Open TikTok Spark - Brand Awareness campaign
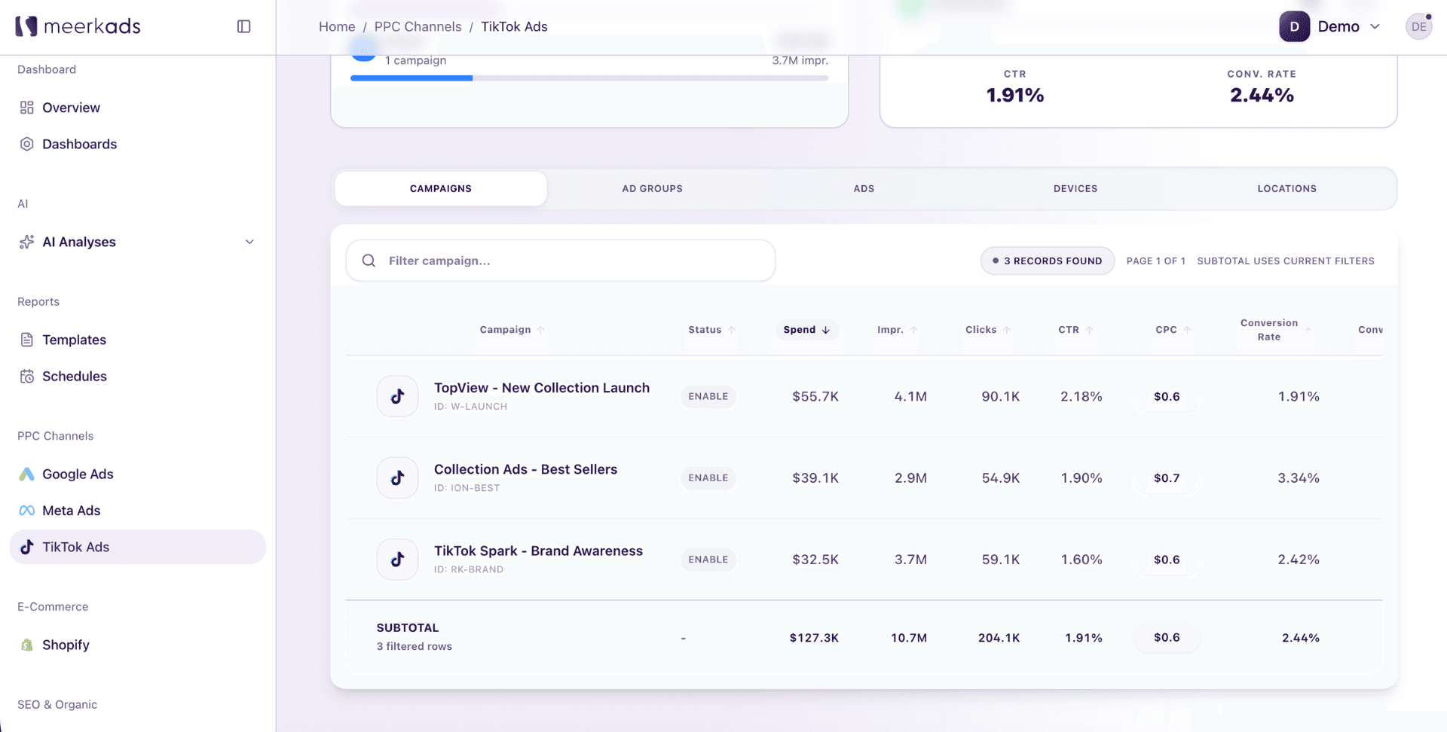Viewport: 1447px width, 732px height. (x=538, y=551)
